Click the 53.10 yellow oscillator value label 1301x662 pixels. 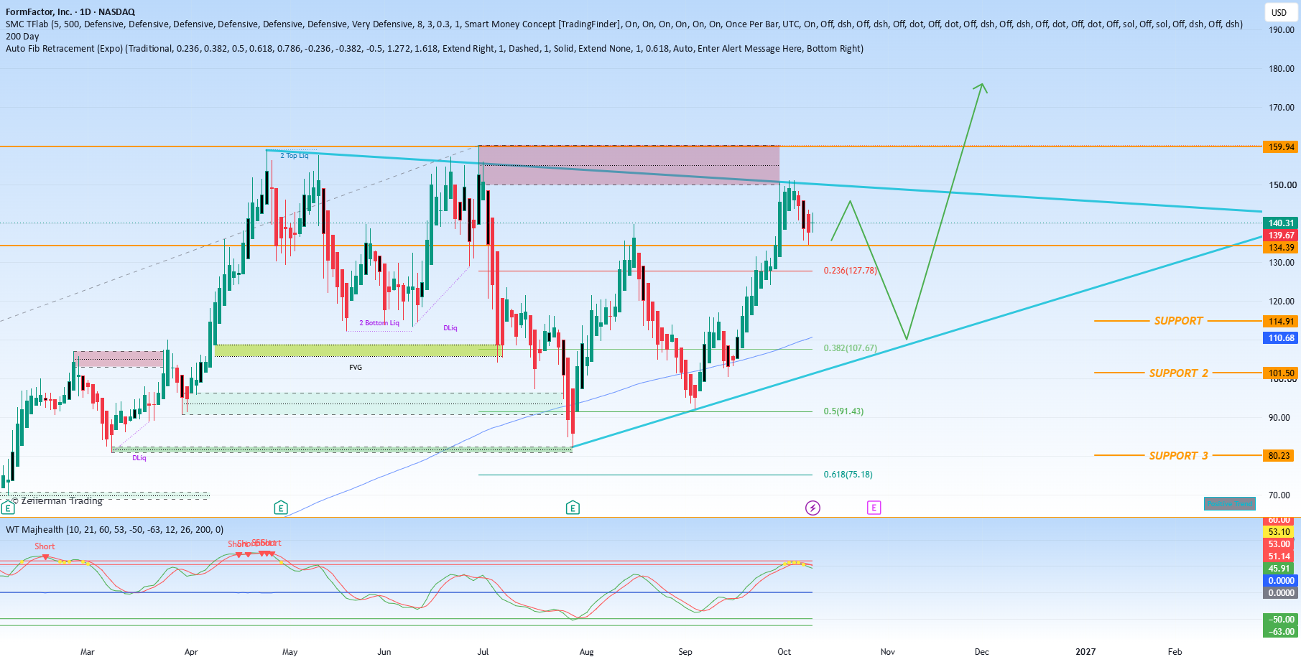(1279, 531)
